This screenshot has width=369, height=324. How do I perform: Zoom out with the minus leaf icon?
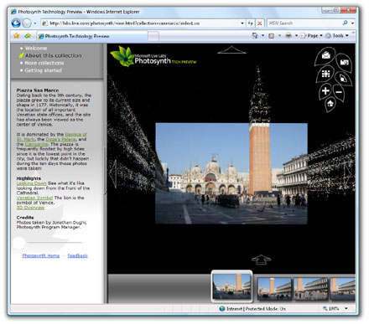point(339,92)
